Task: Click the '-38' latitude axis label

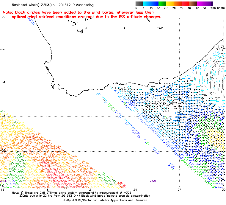Action: [x=3, y=150]
